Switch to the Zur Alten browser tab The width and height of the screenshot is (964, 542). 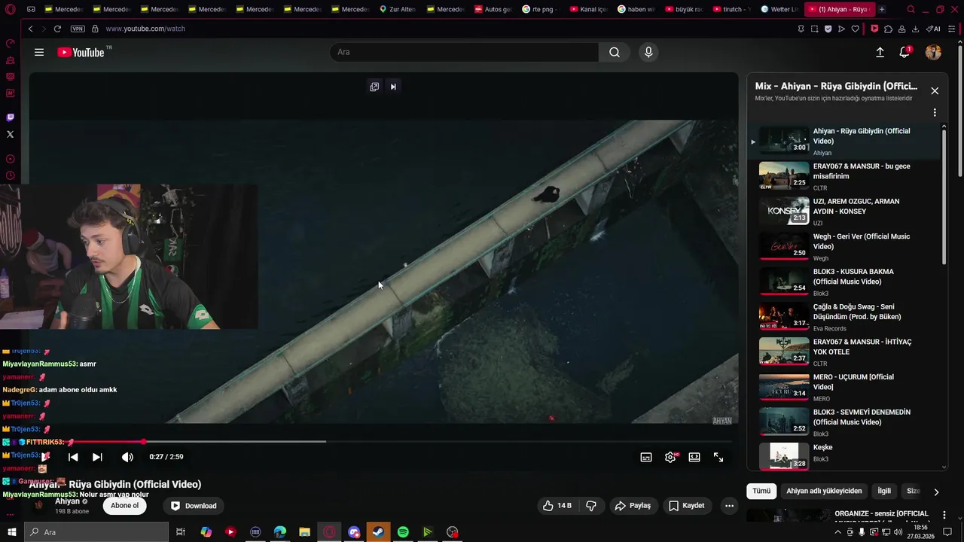[398, 10]
